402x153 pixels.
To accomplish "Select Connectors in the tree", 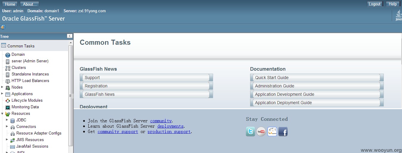I will coord(26,126).
